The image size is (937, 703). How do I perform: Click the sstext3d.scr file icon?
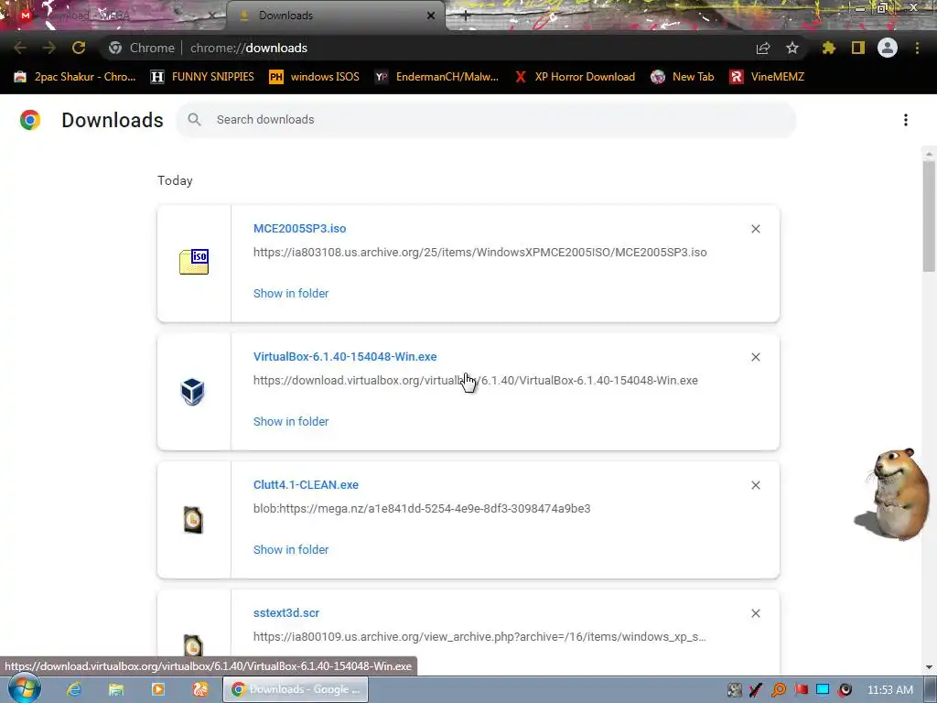tap(193, 645)
